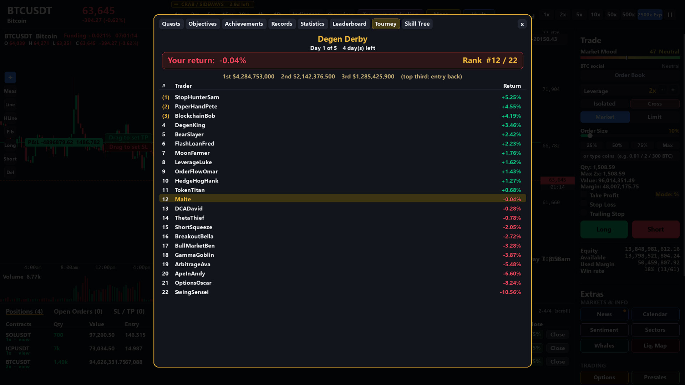Open the Skill Tree tab
685x385 pixels.
coord(417,24)
